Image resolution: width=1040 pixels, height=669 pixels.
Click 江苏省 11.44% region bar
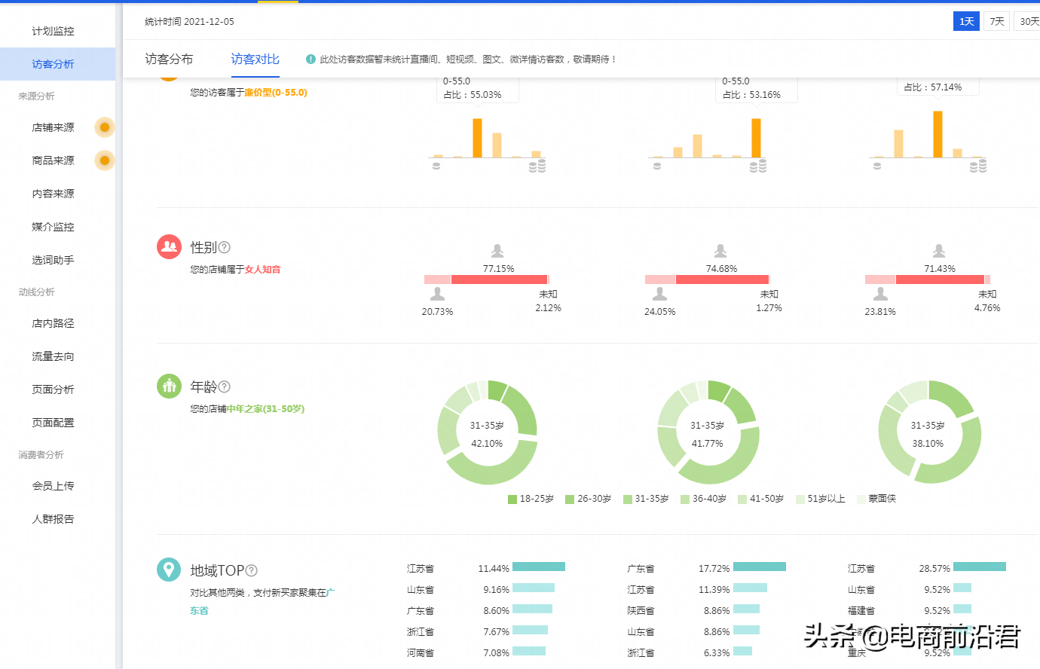(x=539, y=567)
